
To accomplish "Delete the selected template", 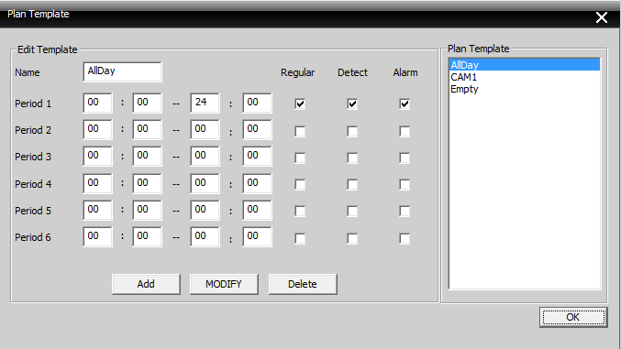I will [303, 284].
